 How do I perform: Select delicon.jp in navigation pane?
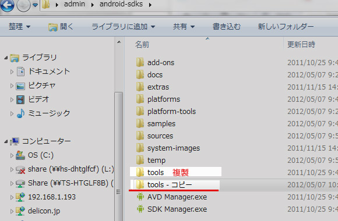(x=44, y=211)
